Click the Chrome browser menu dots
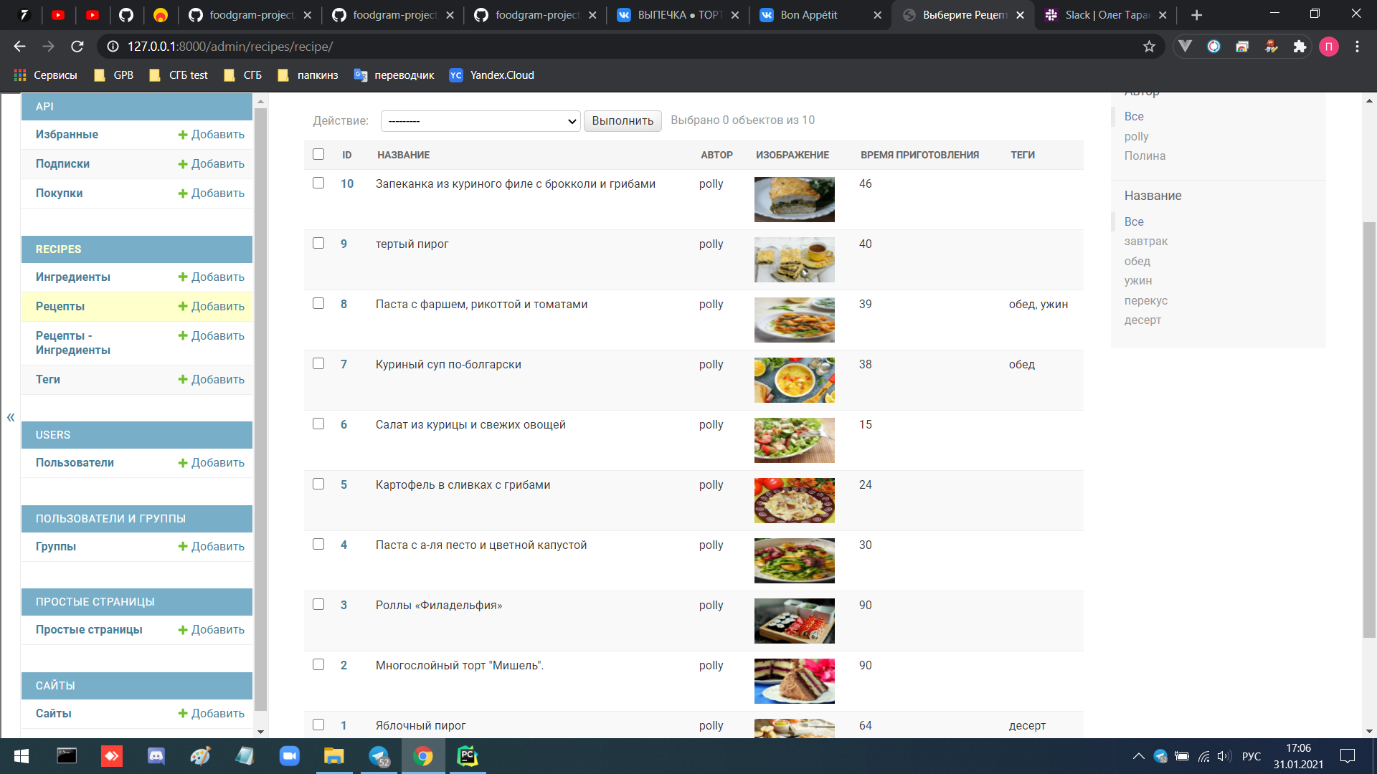The height and width of the screenshot is (774, 1377). click(1357, 47)
